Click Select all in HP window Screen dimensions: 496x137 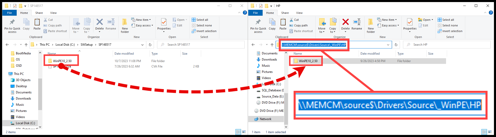[x=448, y=20]
